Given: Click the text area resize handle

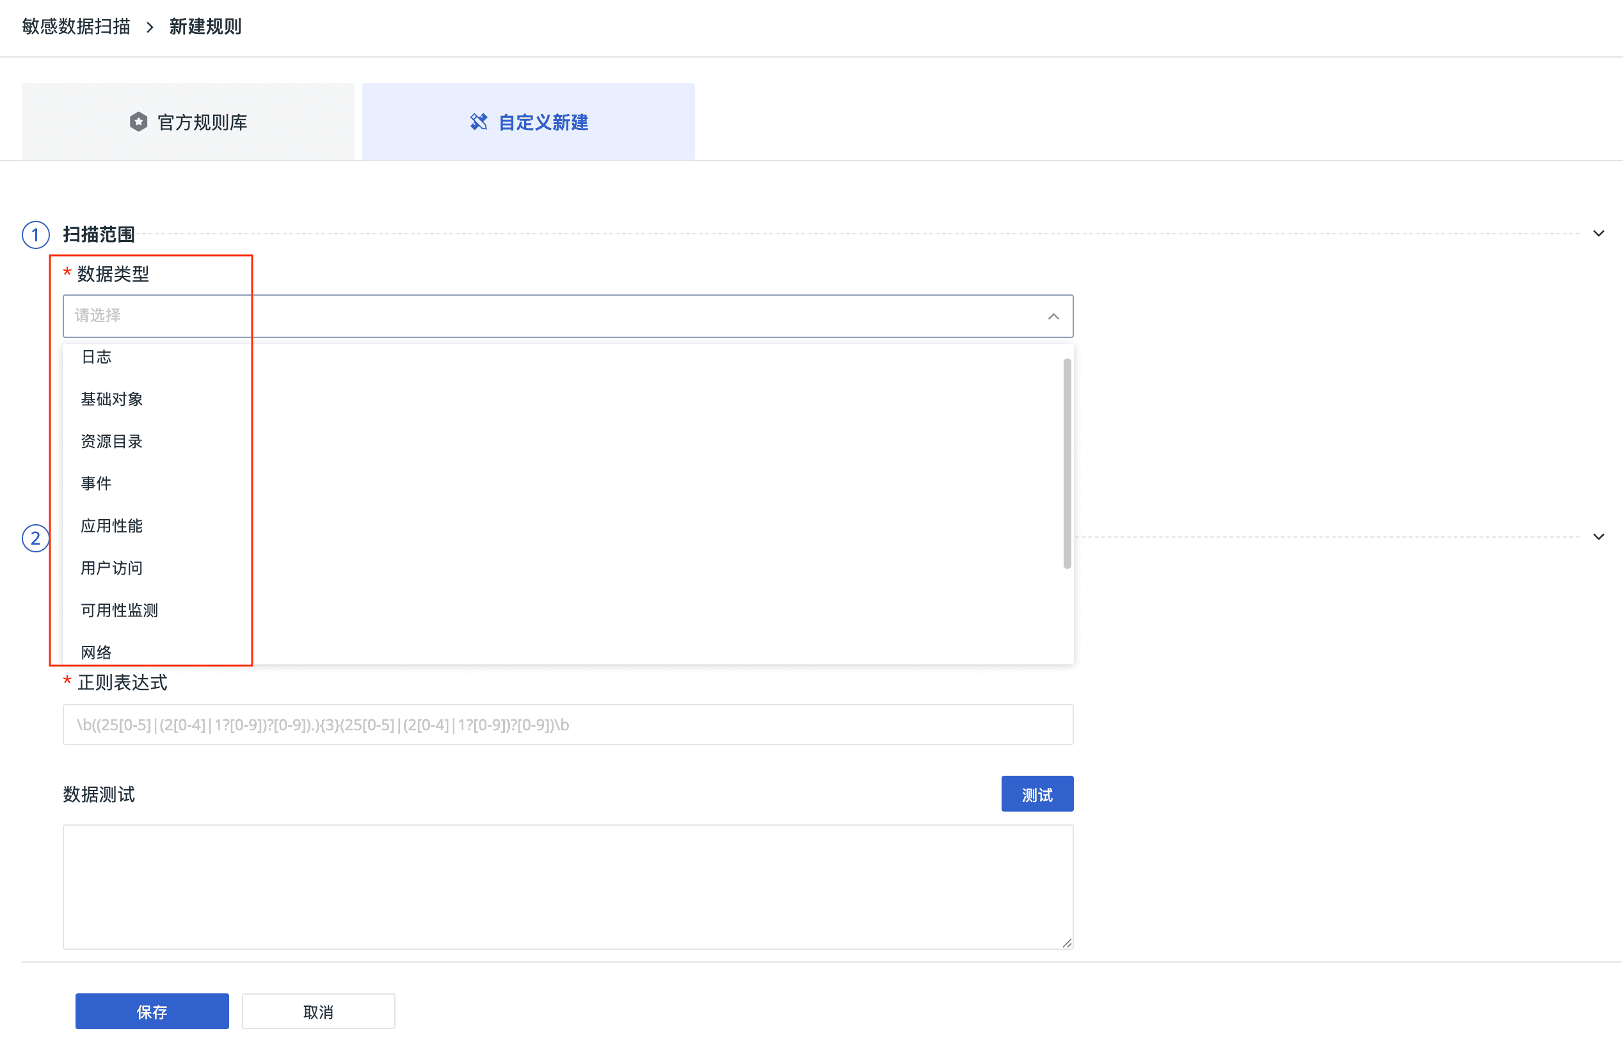Looking at the screenshot, I should pyautogui.click(x=1066, y=942).
